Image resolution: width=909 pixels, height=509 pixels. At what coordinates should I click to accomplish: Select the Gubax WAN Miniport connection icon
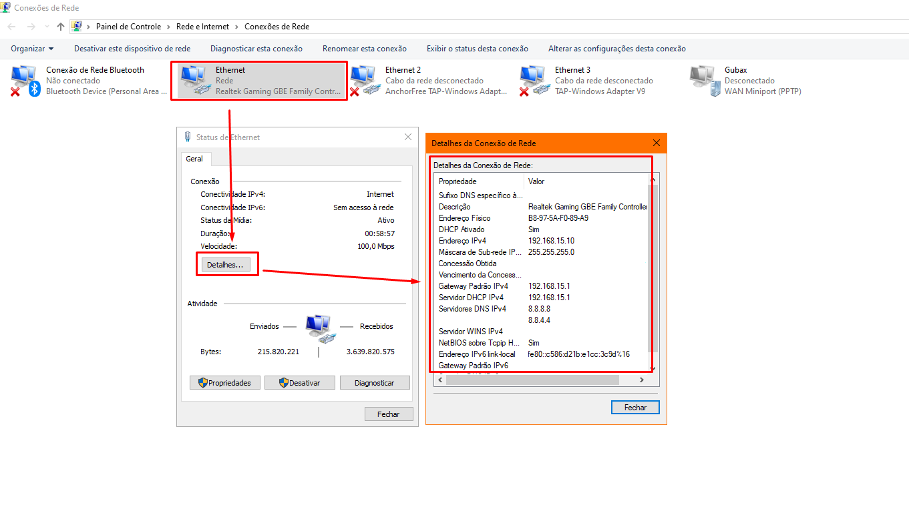(x=704, y=81)
